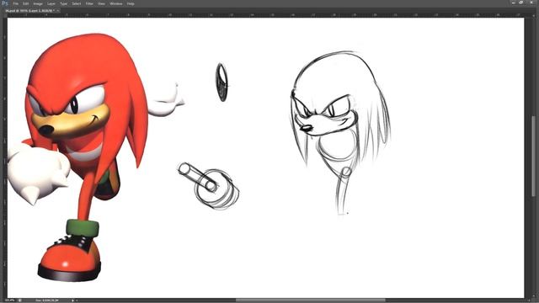Open the View menu
Viewport: 539px width, 303px height.
[101, 3]
